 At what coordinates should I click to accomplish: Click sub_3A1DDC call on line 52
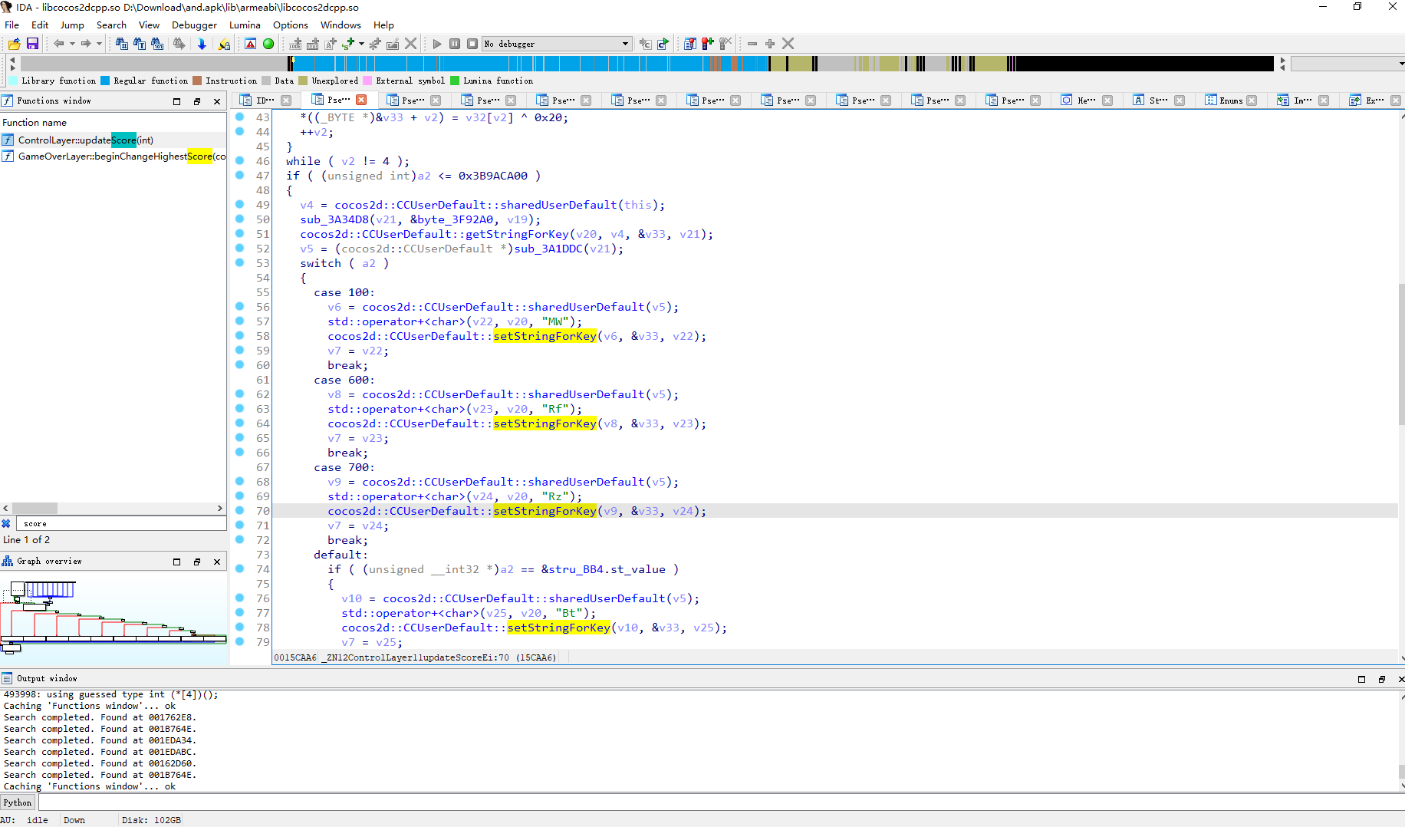click(x=549, y=249)
